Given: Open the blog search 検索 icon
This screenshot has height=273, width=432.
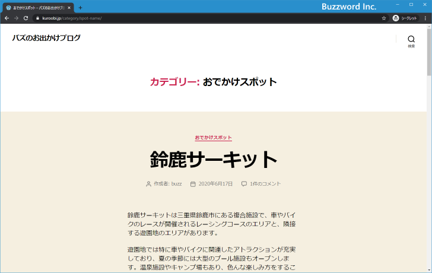Looking at the screenshot, I should tap(411, 42).
